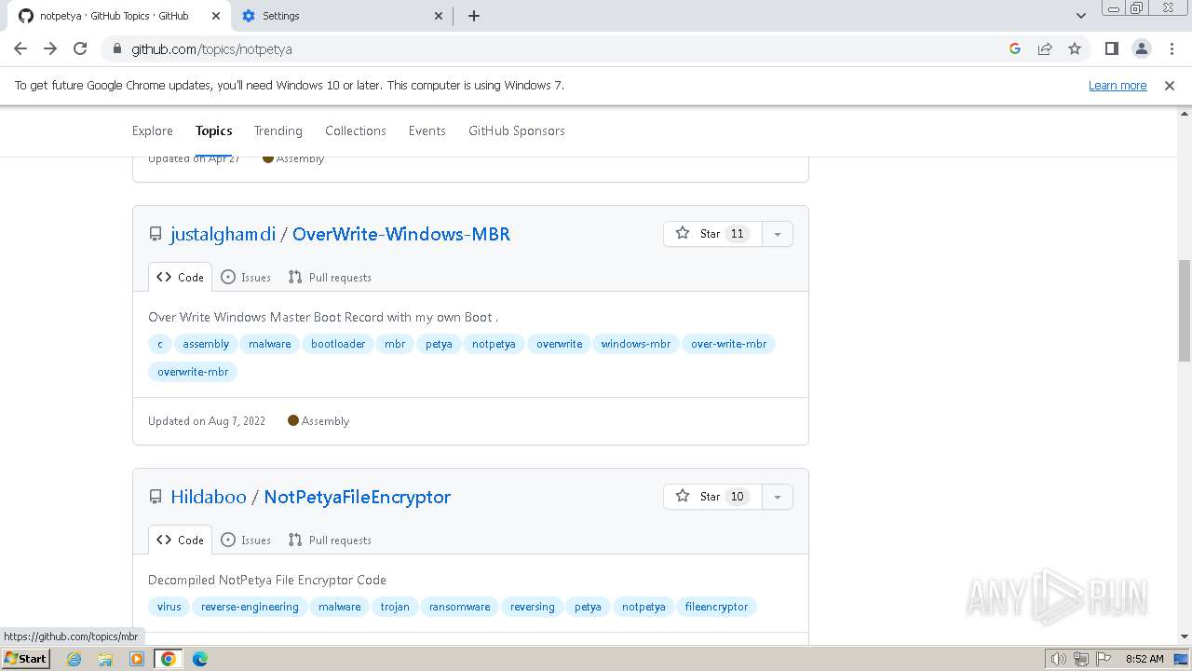Open Windows Explorer folder from taskbar

coord(105,658)
